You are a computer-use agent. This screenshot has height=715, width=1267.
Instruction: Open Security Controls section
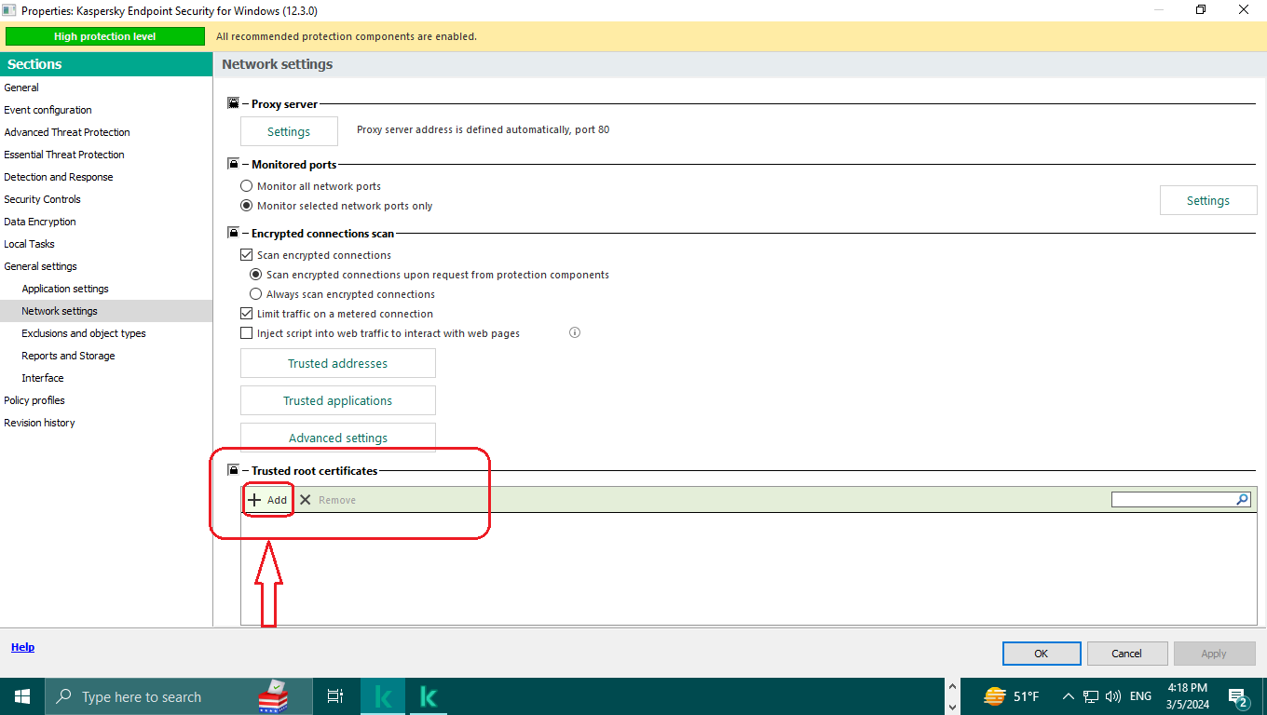coord(106,199)
